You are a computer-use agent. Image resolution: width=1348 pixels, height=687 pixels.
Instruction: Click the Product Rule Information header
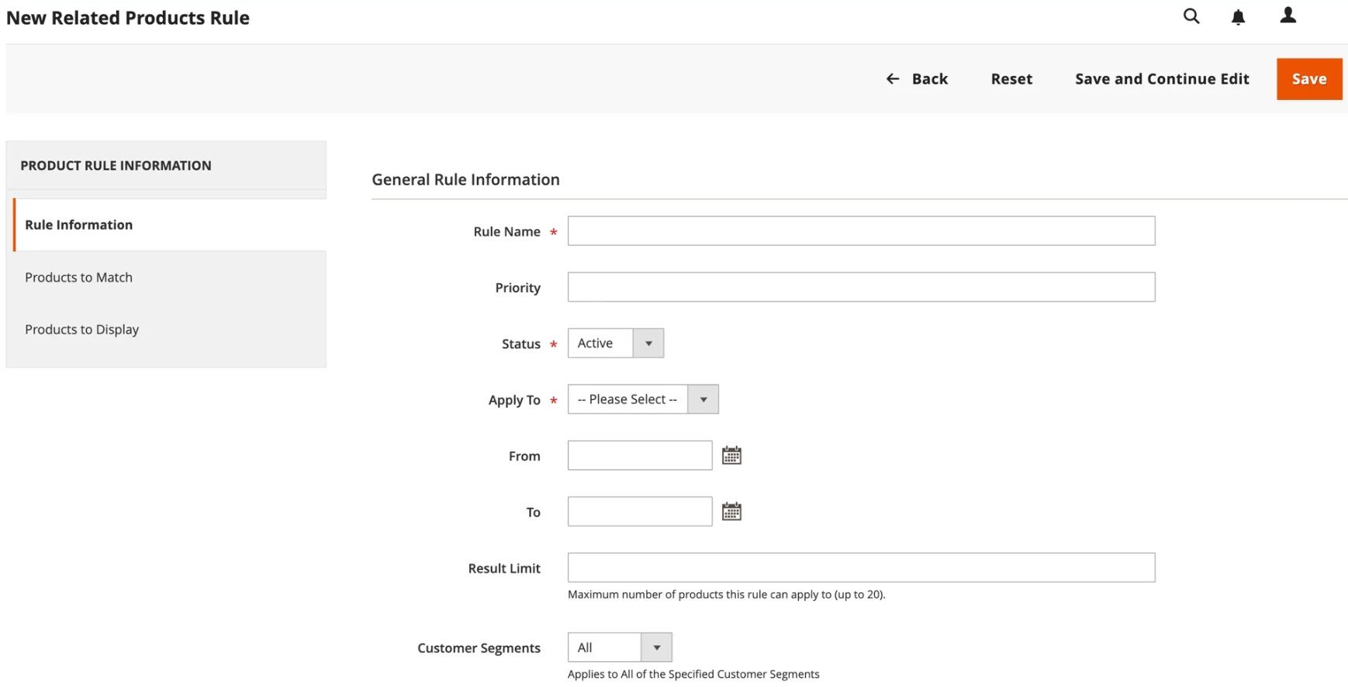116,166
